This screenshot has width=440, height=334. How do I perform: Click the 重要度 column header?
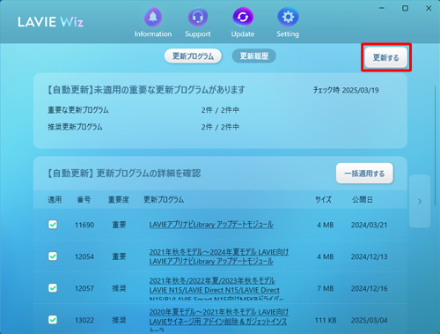(x=119, y=200)
